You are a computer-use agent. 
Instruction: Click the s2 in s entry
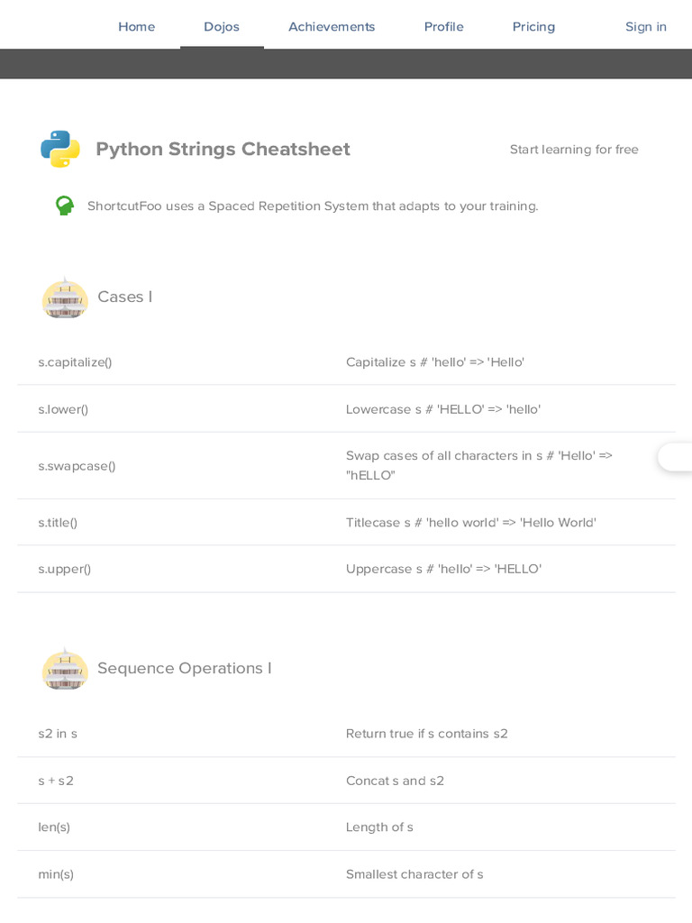click(x=58, y=734)
